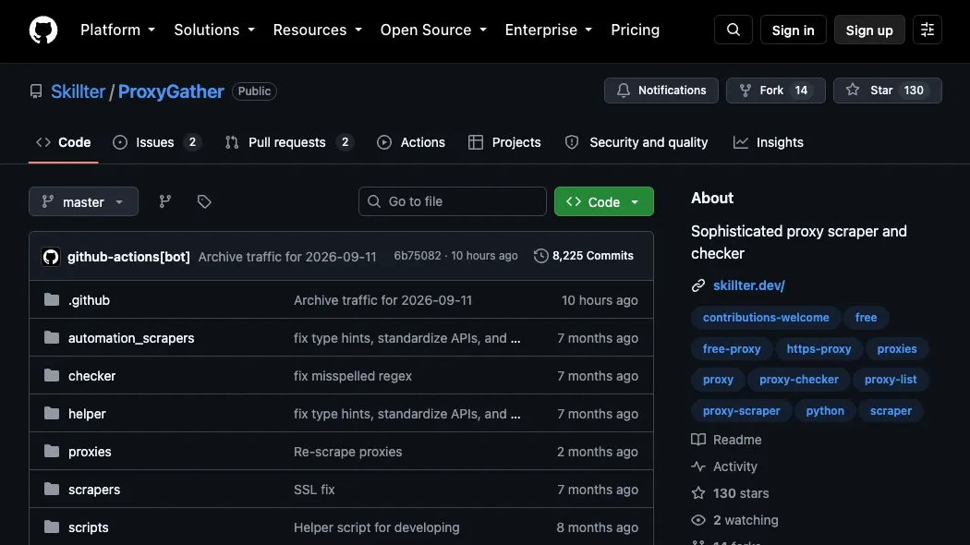Expand the Enterprise menu

(549, 30)
